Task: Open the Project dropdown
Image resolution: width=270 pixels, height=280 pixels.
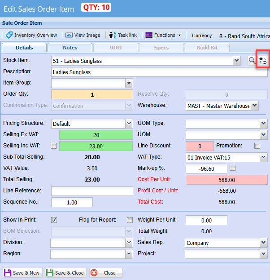Action: (264, 254)
